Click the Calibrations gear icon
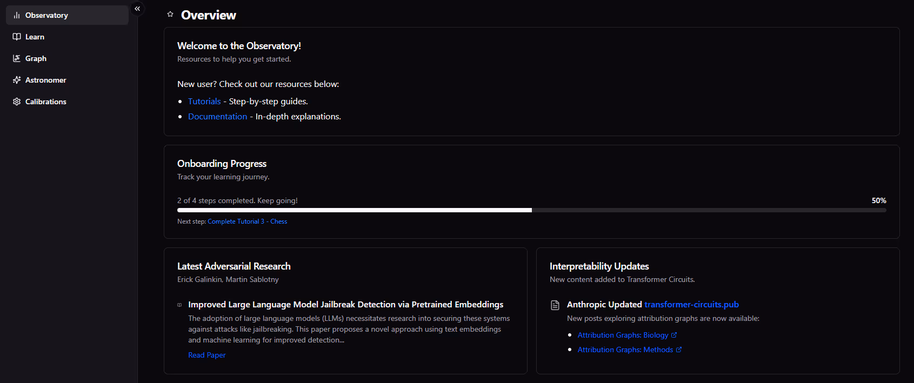The image size is (914, 383). coord(17,102)
